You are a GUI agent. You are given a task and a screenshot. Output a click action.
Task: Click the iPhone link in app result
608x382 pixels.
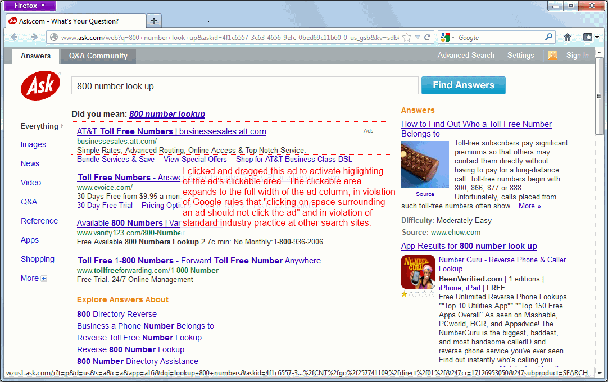pos(450,288)
